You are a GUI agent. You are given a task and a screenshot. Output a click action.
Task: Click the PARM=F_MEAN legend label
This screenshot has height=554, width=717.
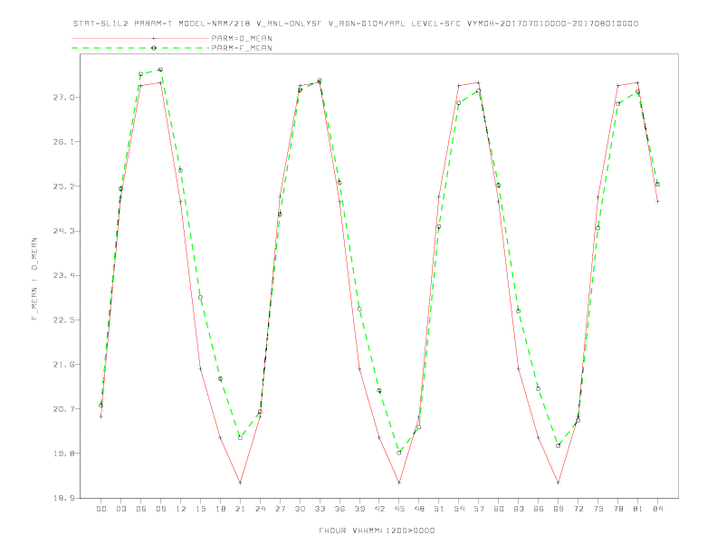pyautogui.click(x=242, y=48)
